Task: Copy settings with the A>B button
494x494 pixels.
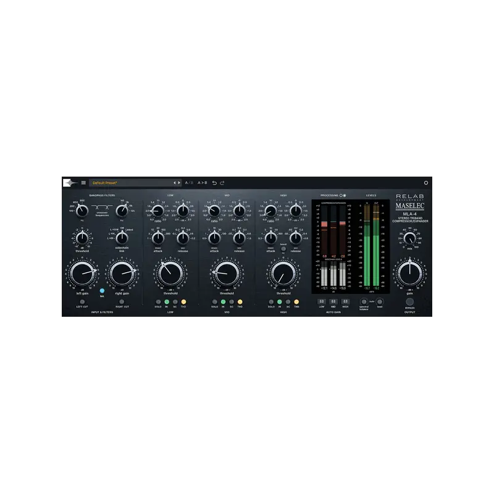Action: pos(203,183)
